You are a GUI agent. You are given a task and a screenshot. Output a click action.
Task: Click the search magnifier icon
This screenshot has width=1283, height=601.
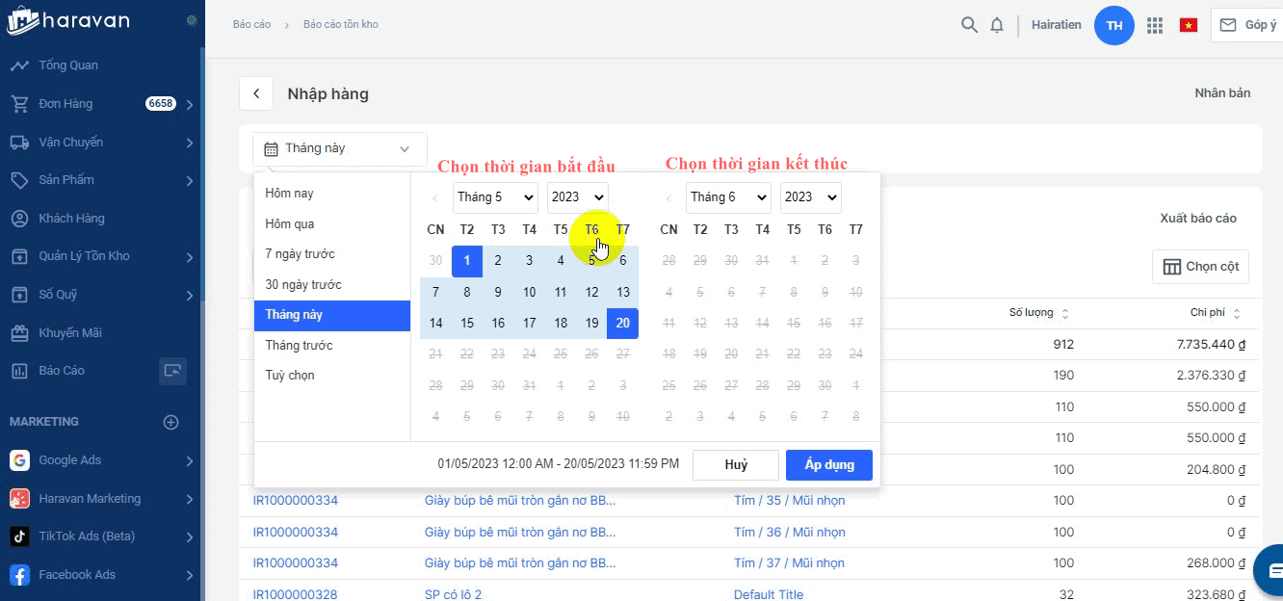(x=969, y=25)
